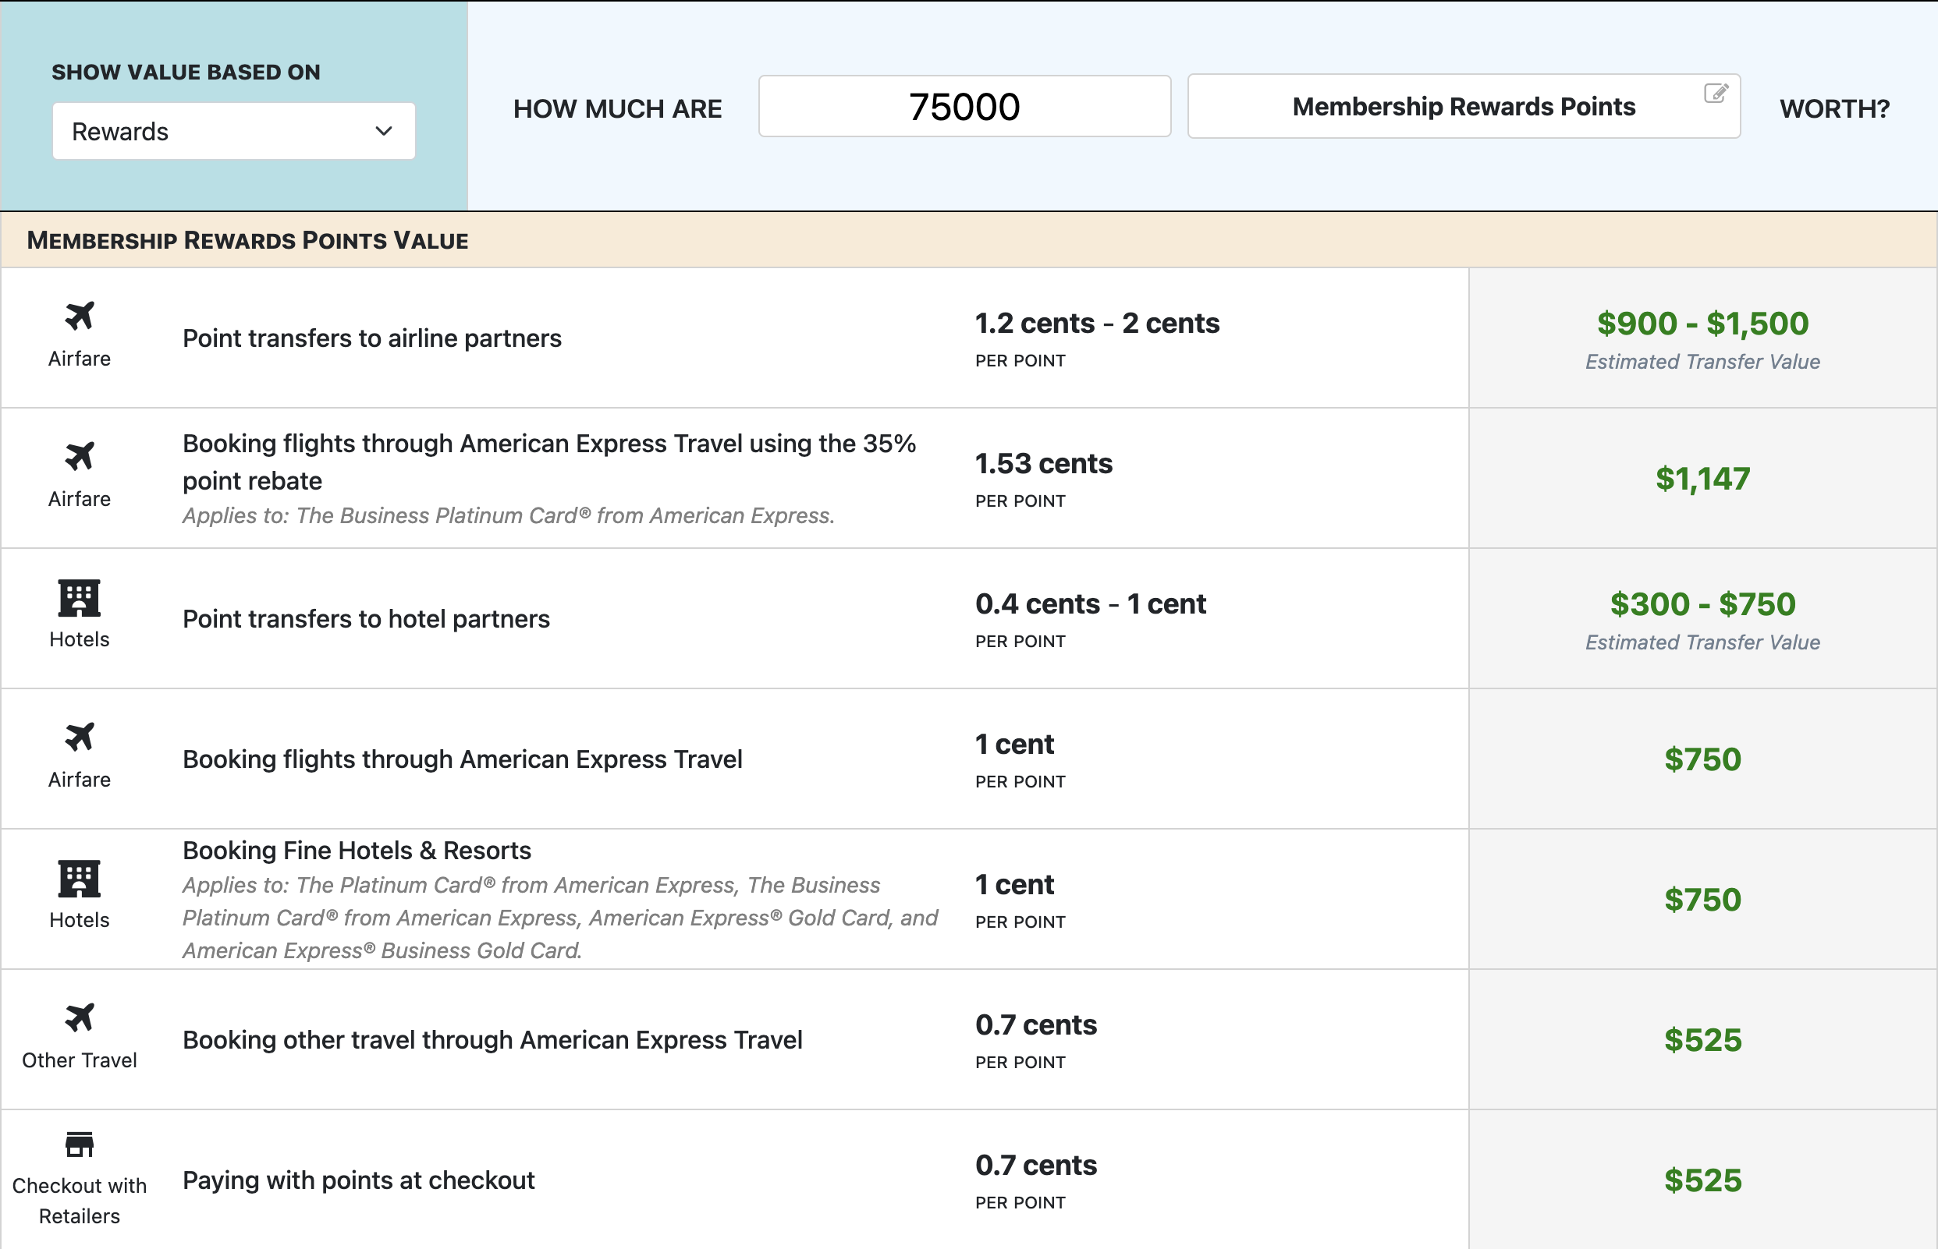Select 'Booking other travel through American Express Travel'
Image resolution: width=1938 pixels, height=1249 pixels.
coord(492,1040)
